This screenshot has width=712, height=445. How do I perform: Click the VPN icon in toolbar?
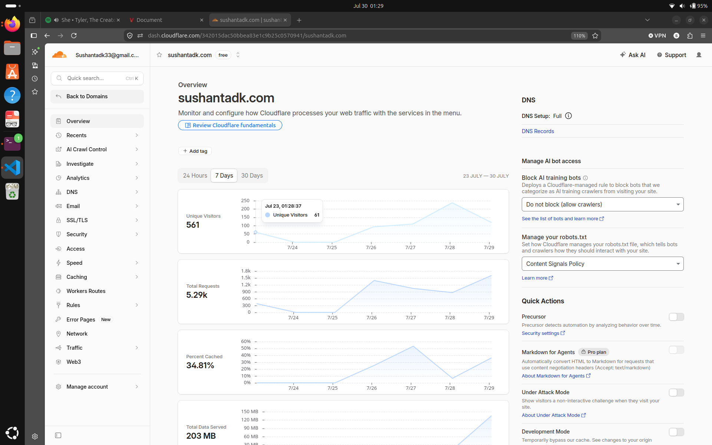click(x=657, y=36)
